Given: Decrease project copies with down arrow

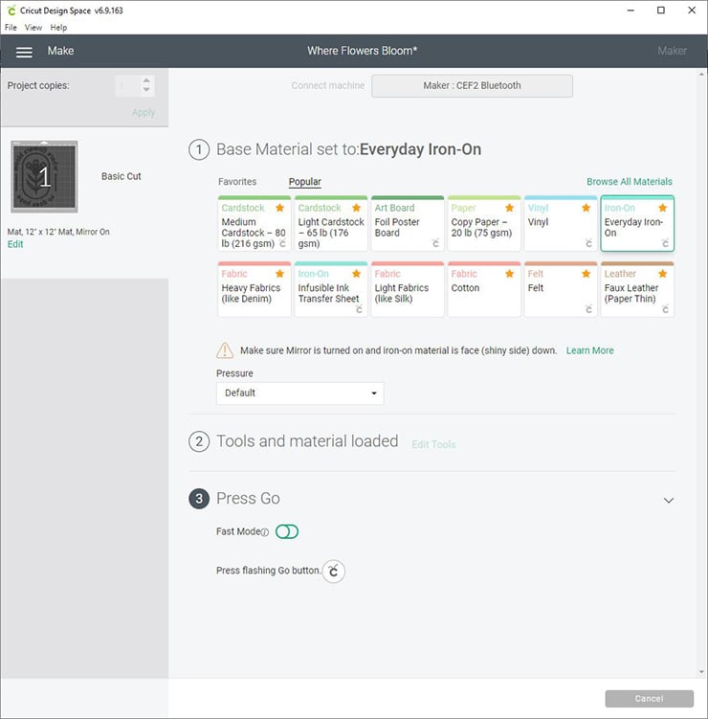Looking at the screenshot, I should [146, 90].
